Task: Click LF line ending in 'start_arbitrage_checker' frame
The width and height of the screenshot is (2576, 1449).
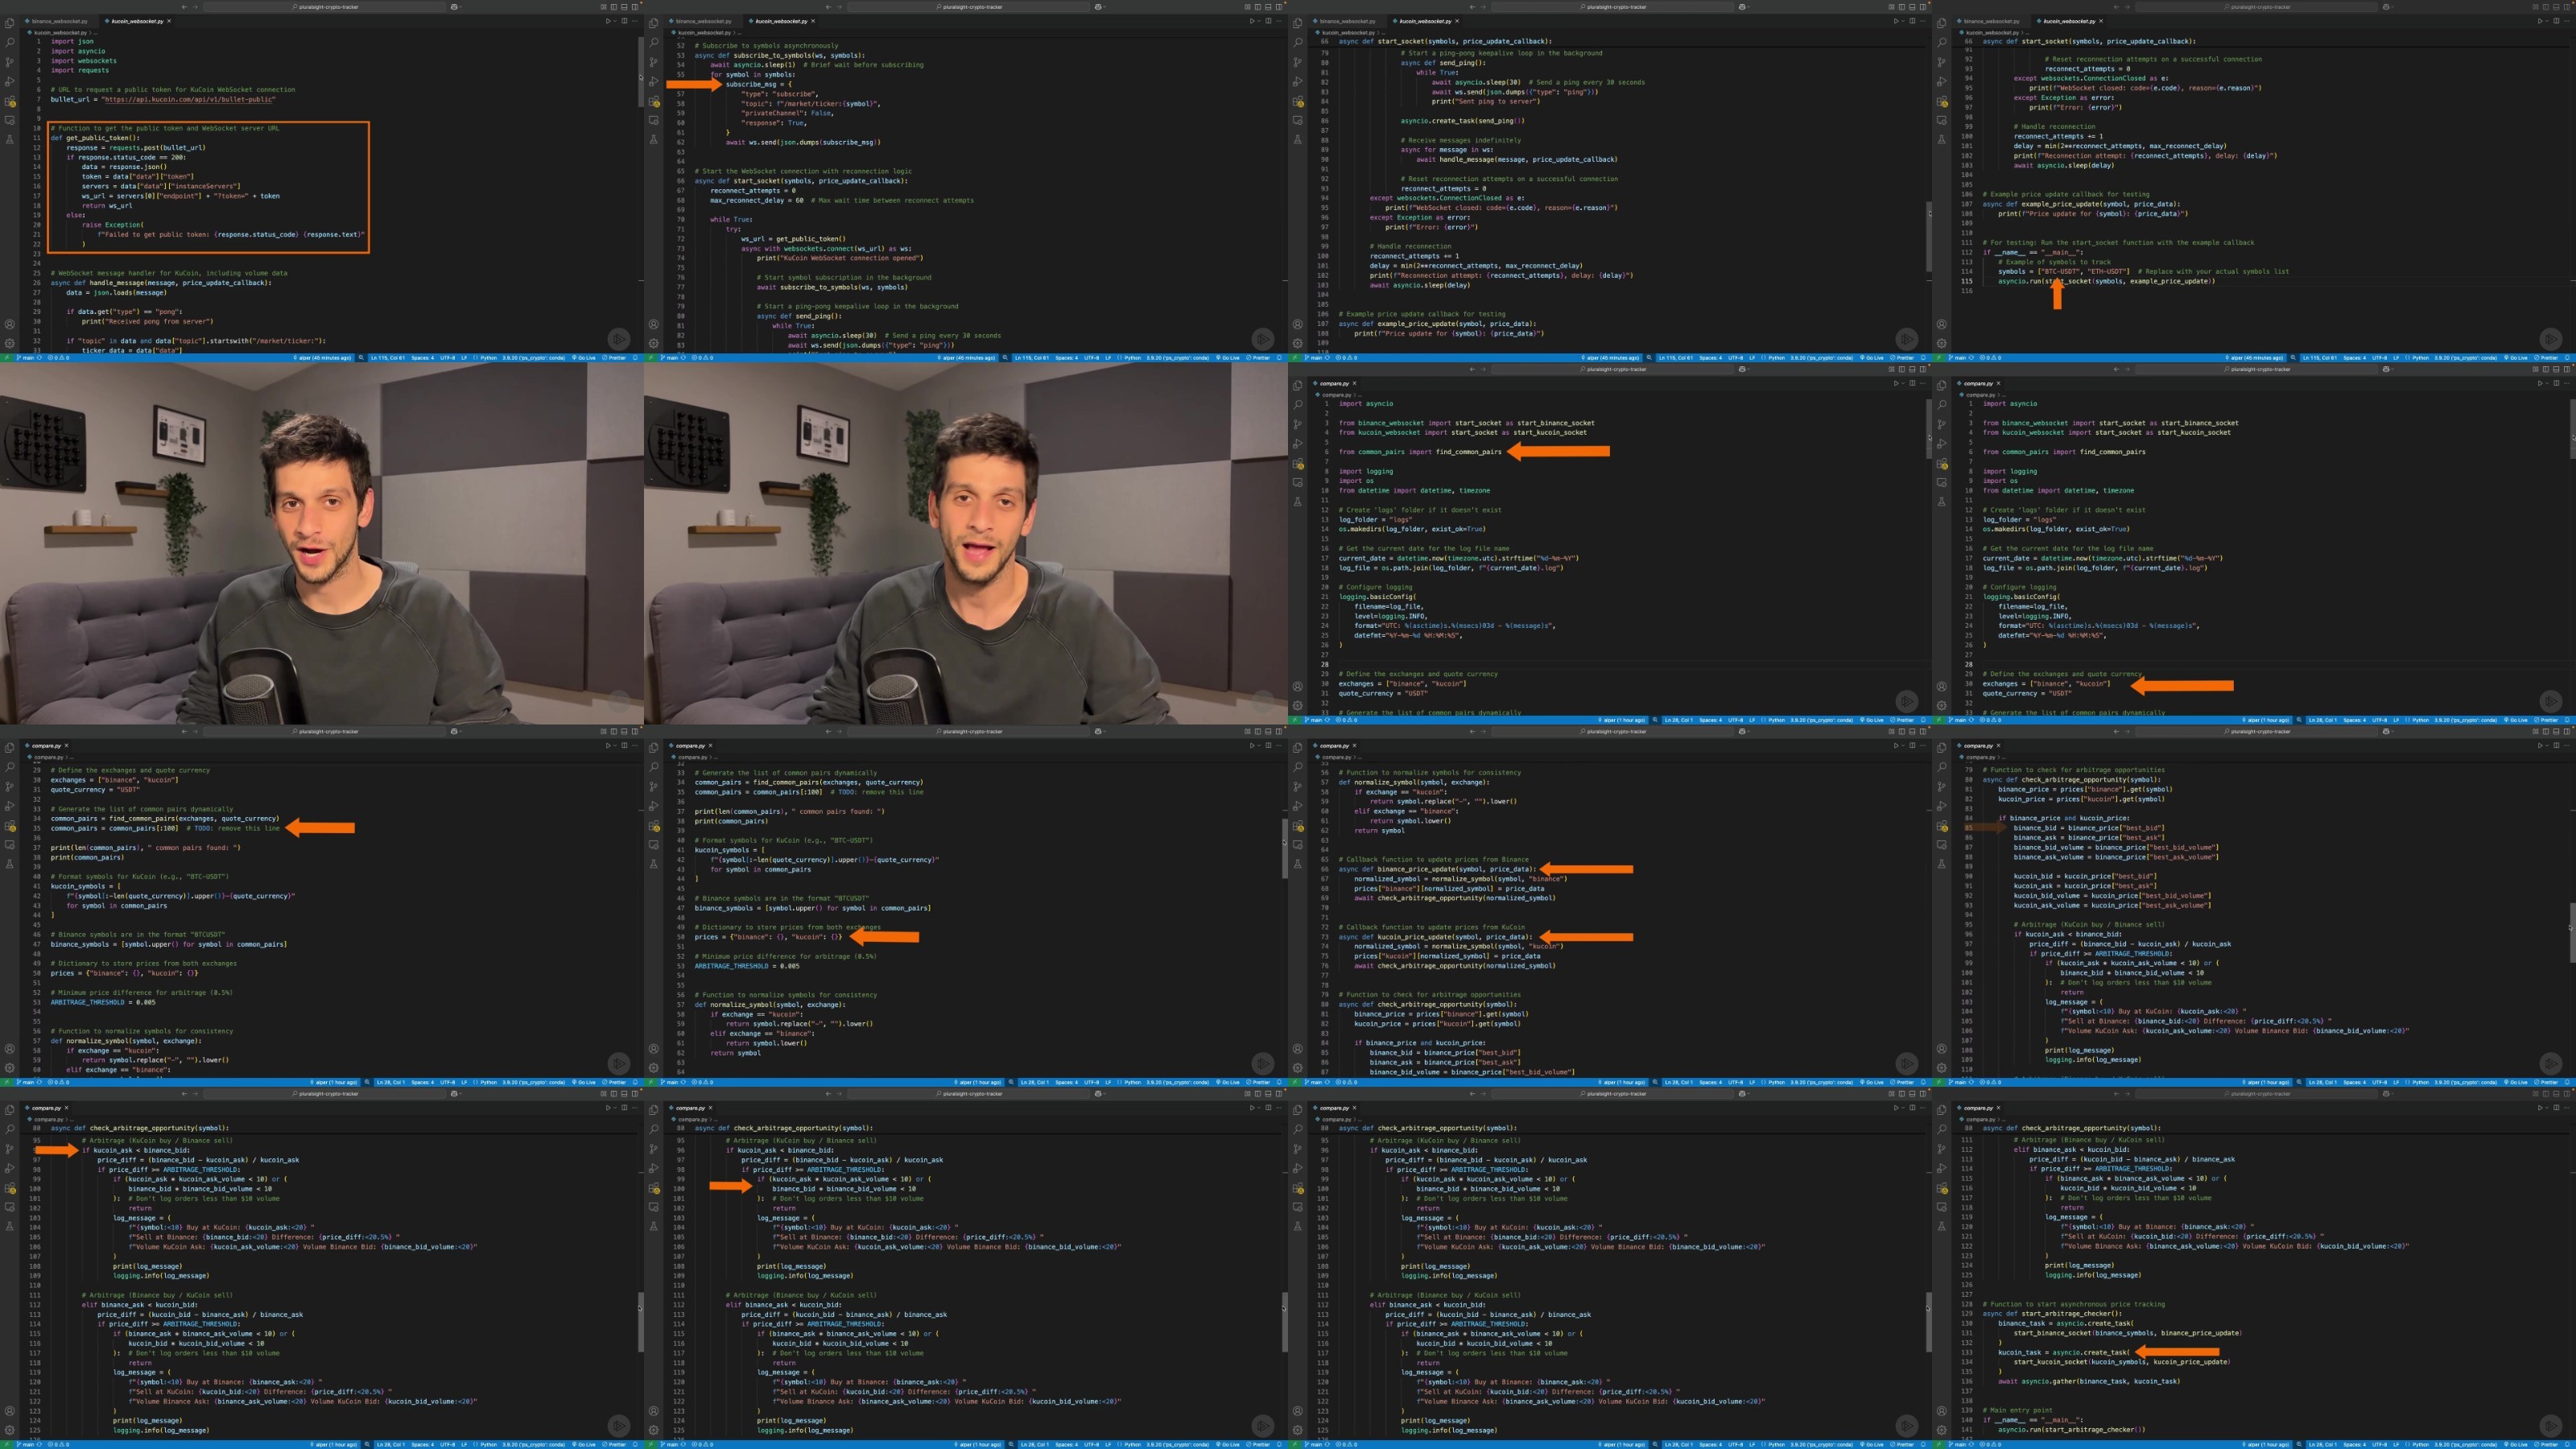Action: pos(2396,1444)
